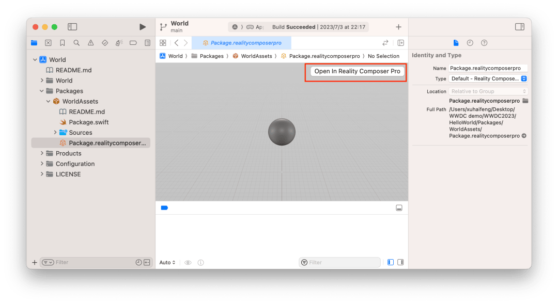Click the variable info icon
This screenshot has width=558, height=304.
[x=200, y=262]
